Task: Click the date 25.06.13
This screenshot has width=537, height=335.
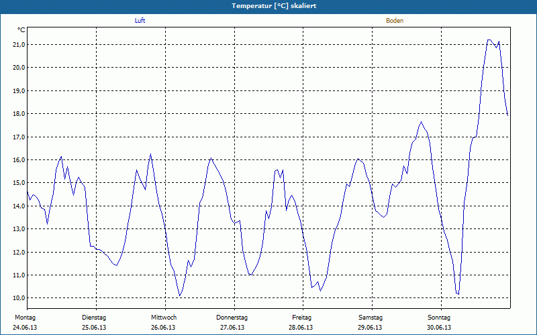Action: coord(94,328)
